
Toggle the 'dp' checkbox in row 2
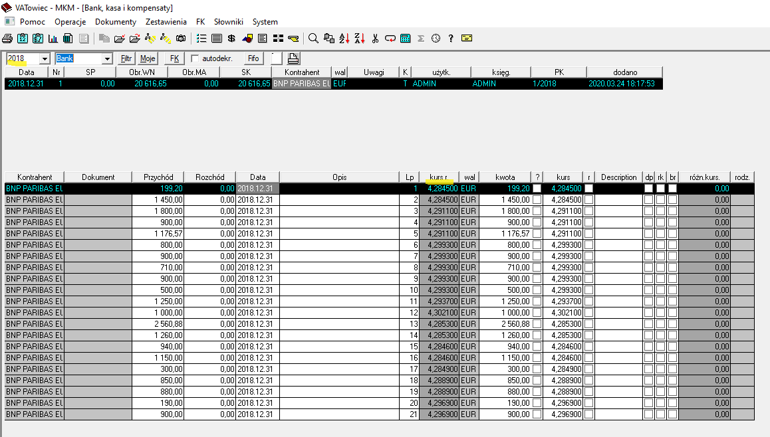(x=648, y=200)
